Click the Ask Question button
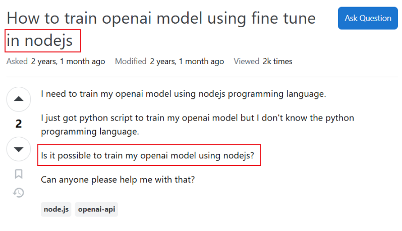 click(x=368, y=18)
